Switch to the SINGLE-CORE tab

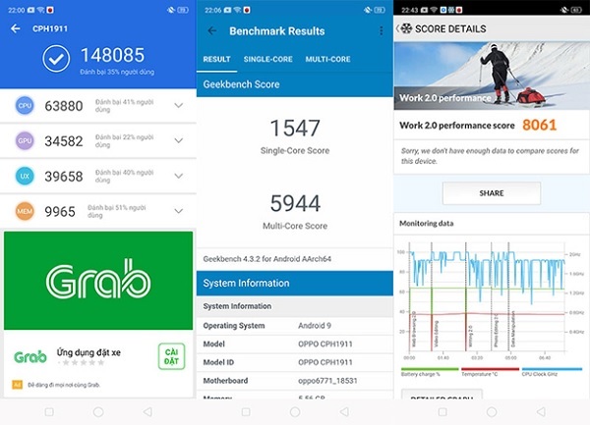coord(267,59)
